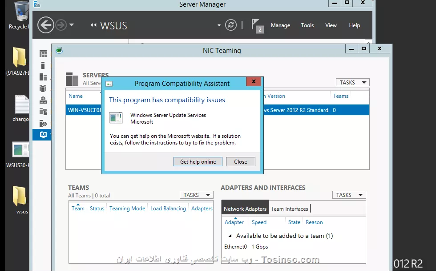Sort adapters by Adapter column header
Viewport: 436px width, 273px height.
(x=234, y=222)
